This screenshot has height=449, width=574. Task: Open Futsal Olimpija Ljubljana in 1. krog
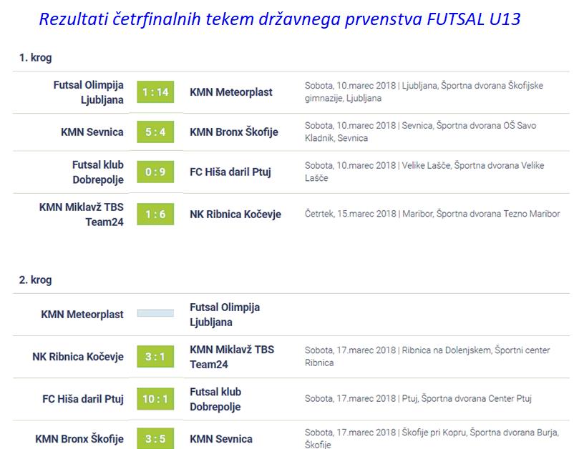point(88,92)
